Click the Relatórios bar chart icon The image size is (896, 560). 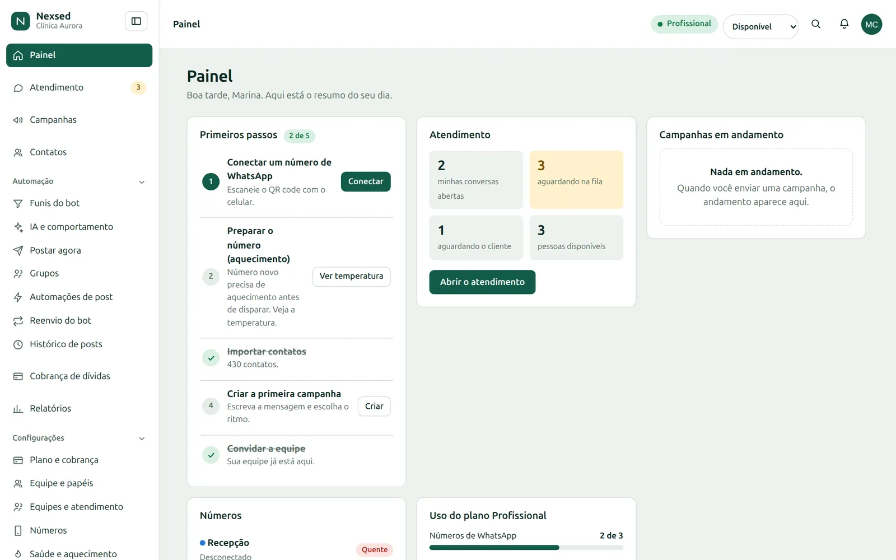[18, 409]
